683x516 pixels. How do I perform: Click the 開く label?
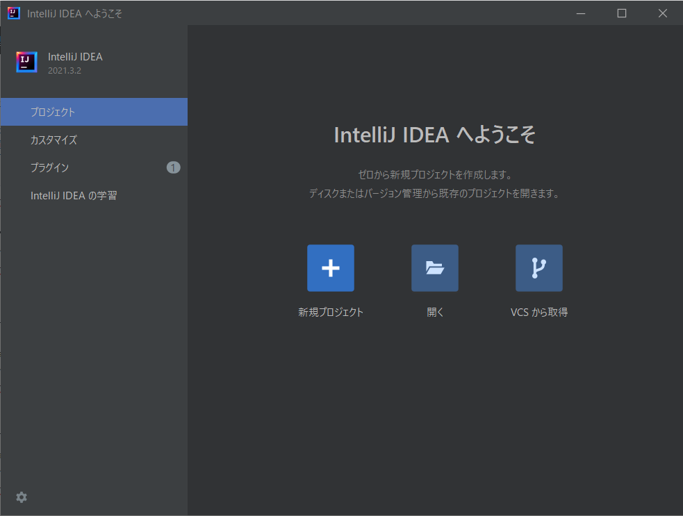click(435, 313)
